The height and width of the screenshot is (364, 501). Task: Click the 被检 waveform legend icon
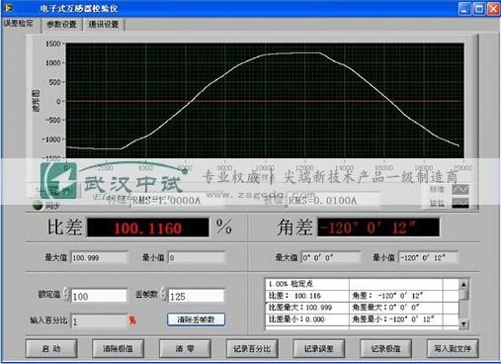[460, 203]
